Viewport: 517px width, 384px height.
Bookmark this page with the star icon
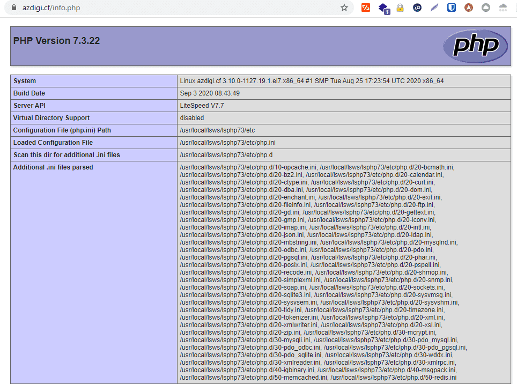click(x=344, y=8)
